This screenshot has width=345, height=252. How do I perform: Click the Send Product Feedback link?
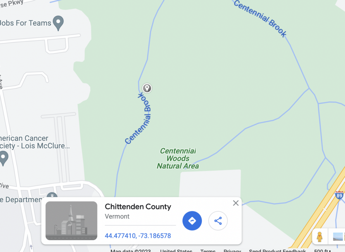pyautogui.click(x=277, y=250)
